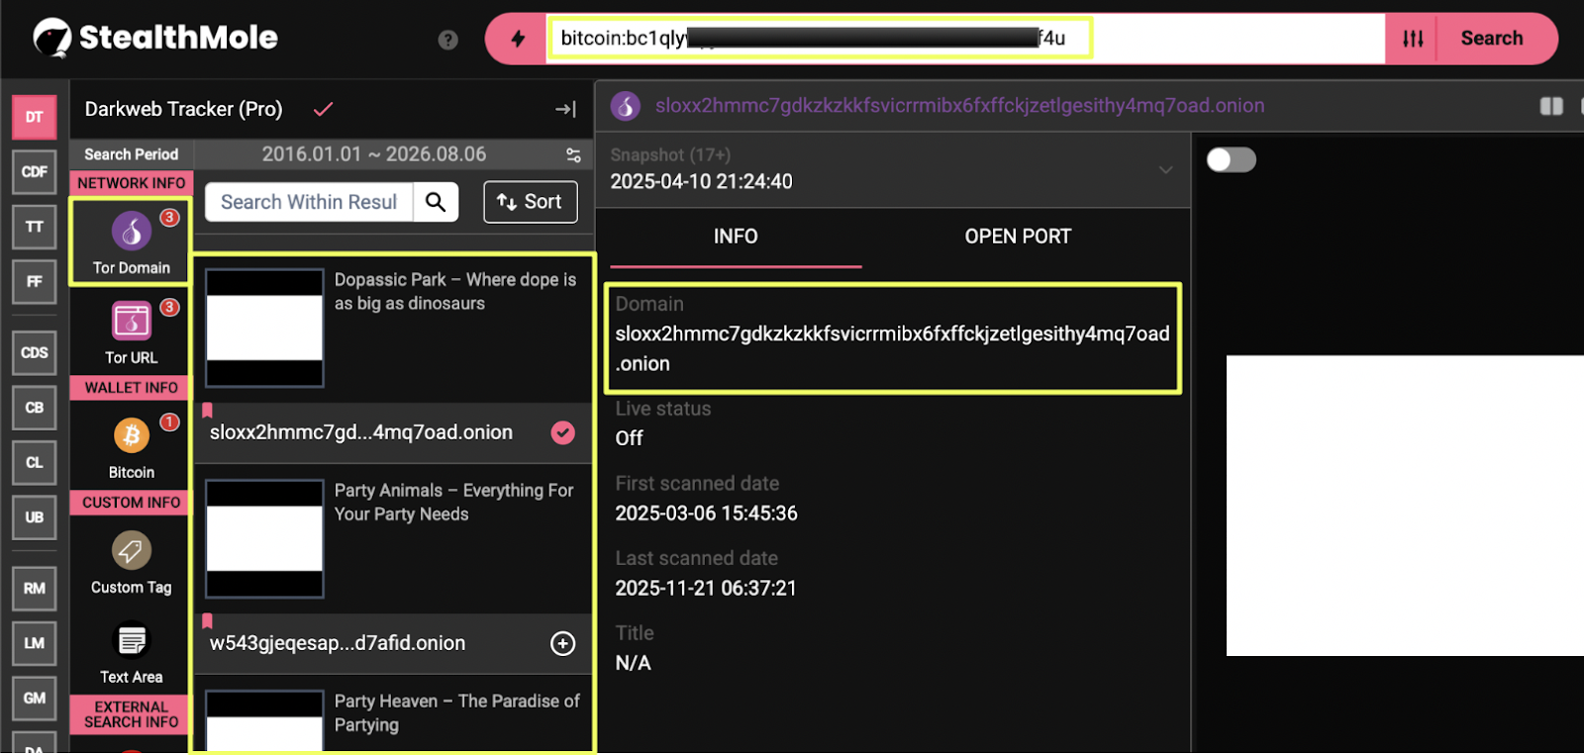Screen dimensions: 1584x755
Task: Toggle bookmark on sloxx2hmmc7gd onion result
Action: [x=207, y=410]
